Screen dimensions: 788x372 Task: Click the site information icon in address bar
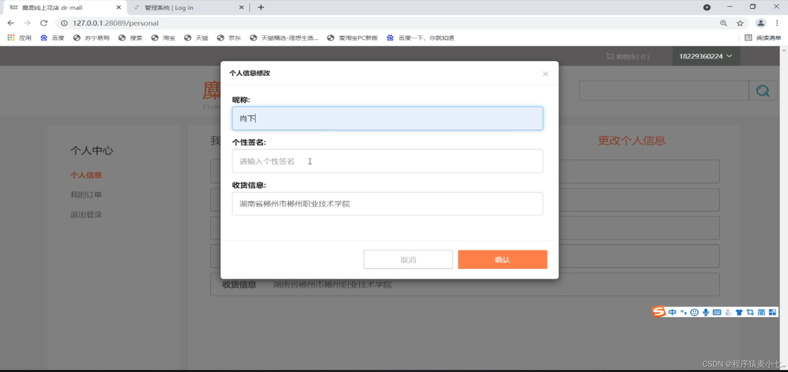(x=64, y=23)
